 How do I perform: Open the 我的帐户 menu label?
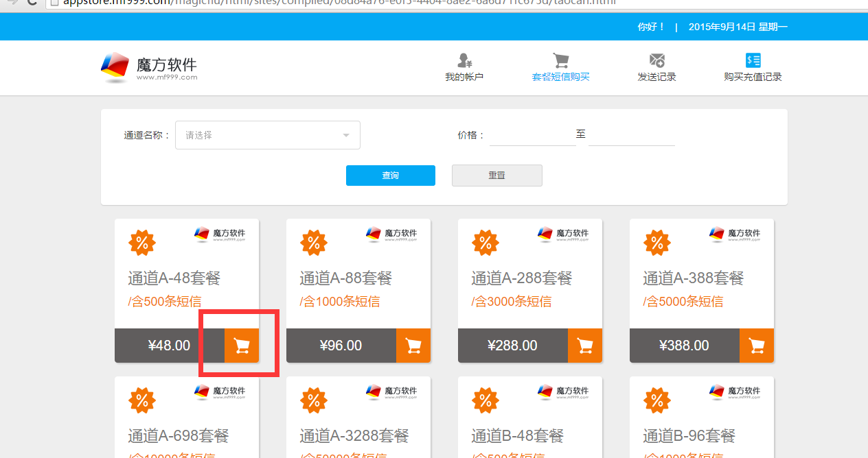464,77
